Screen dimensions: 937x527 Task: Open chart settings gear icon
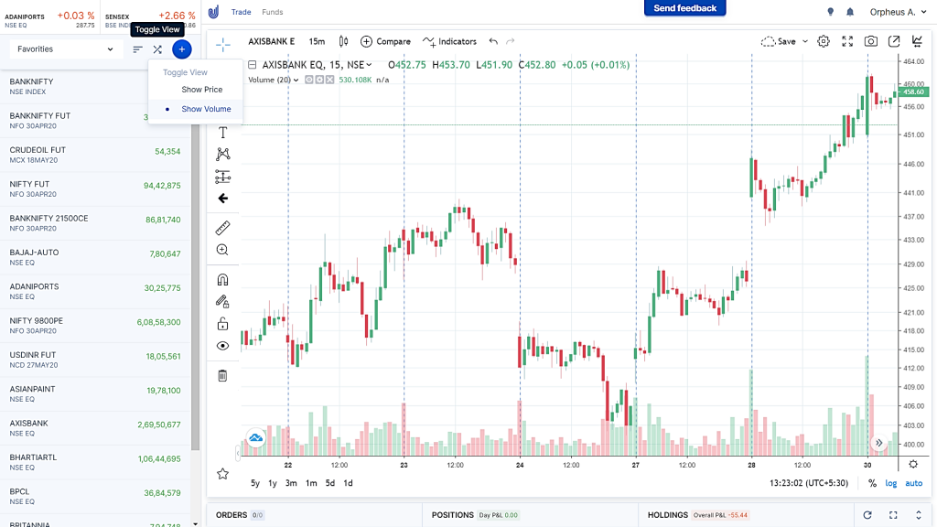coord(824,41)
